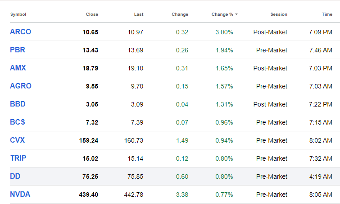Open the BCS ticker symbol

pyautogui.click(x=17, y=122)
